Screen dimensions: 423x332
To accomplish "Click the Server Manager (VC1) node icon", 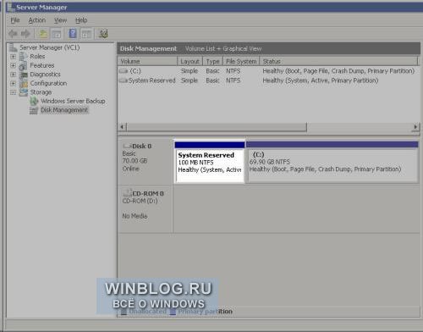I will tap(14, 47).
